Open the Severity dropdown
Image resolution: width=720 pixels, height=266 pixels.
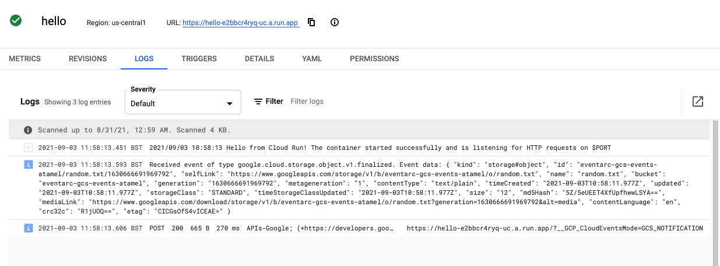click(175, 103)
